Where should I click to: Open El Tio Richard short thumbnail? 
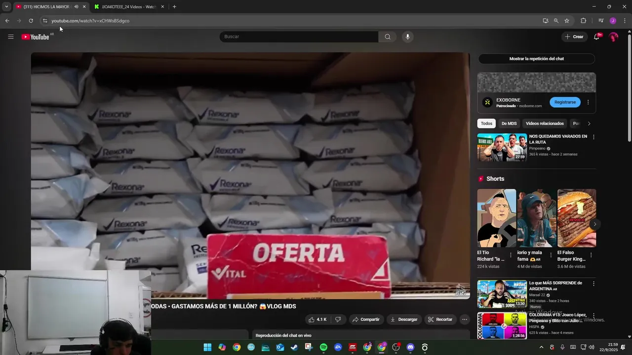(497, 218)
